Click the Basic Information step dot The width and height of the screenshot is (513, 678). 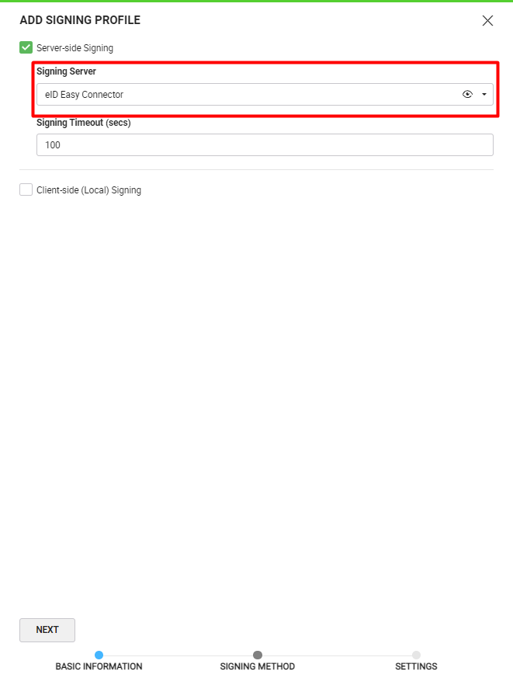(99, 655)
